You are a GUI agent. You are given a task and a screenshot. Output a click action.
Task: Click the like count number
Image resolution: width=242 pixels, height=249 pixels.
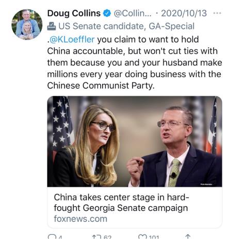pos(154,237)
